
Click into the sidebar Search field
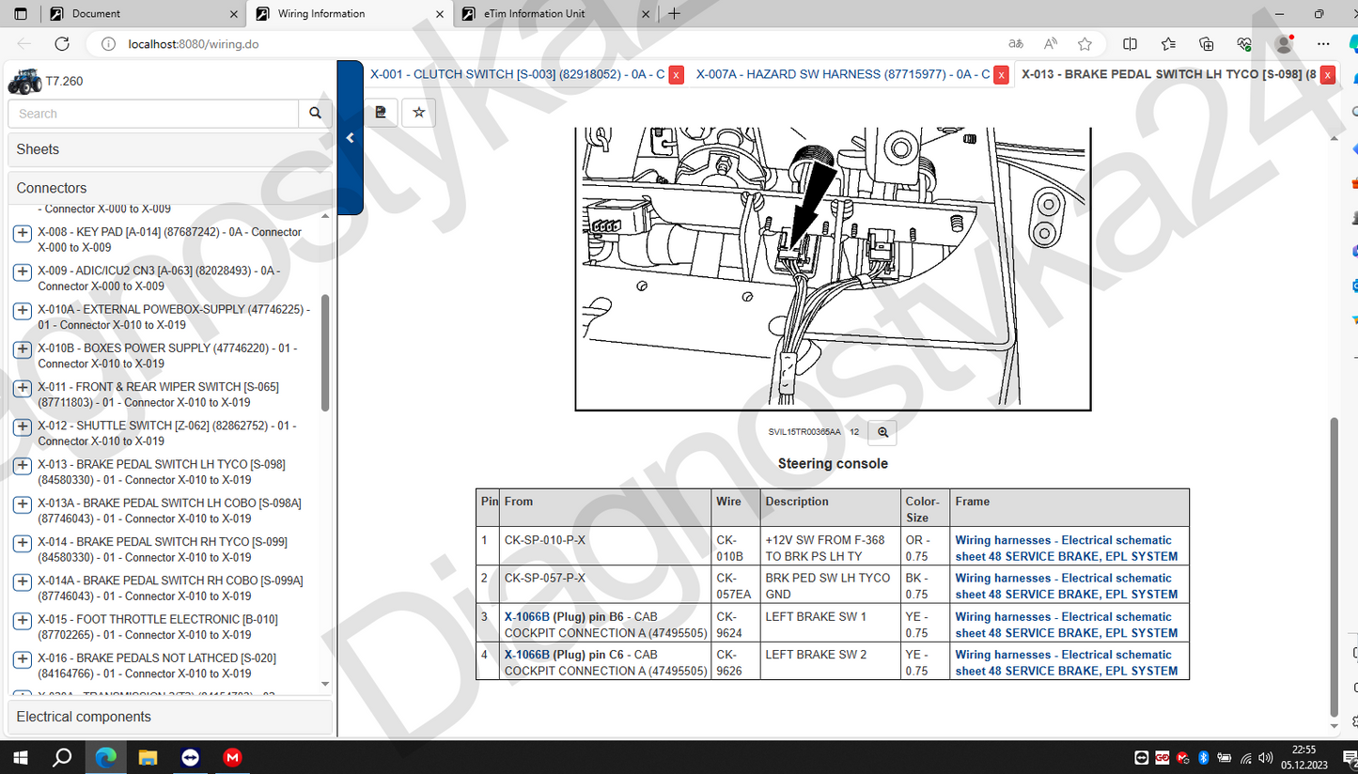(154, 114)
